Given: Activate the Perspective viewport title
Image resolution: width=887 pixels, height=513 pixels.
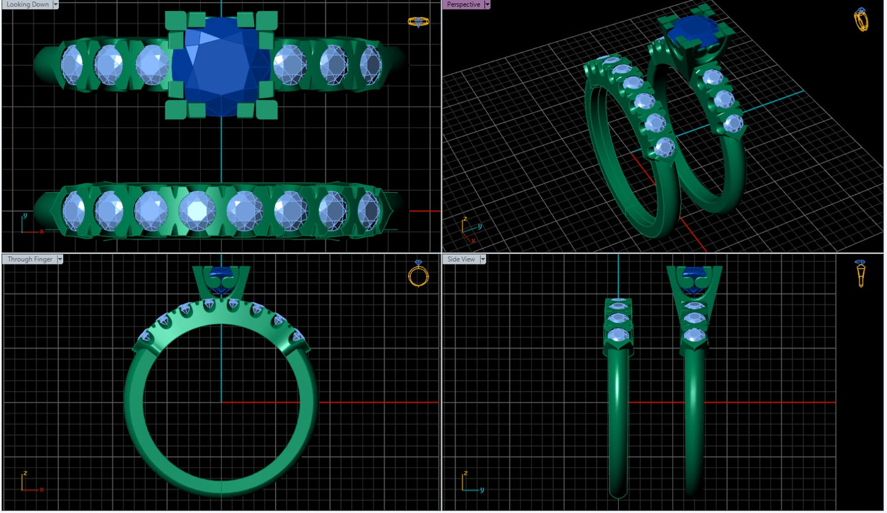Looking at the screenshot, I should pyautogui.click(x=463, y=4).
